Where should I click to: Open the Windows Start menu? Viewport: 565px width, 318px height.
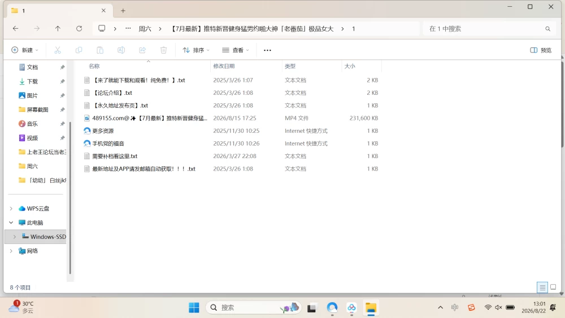pyautogui.click(x=194, y=308)
